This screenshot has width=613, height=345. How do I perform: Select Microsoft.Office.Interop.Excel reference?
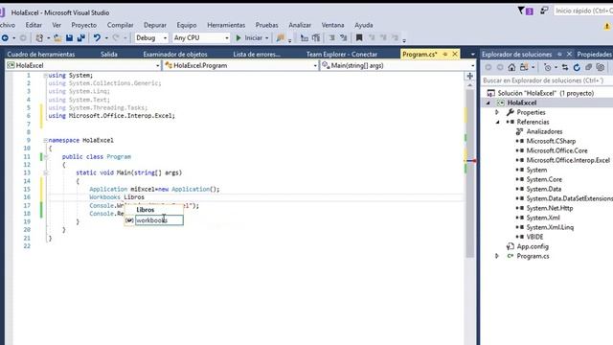point(568,160)
